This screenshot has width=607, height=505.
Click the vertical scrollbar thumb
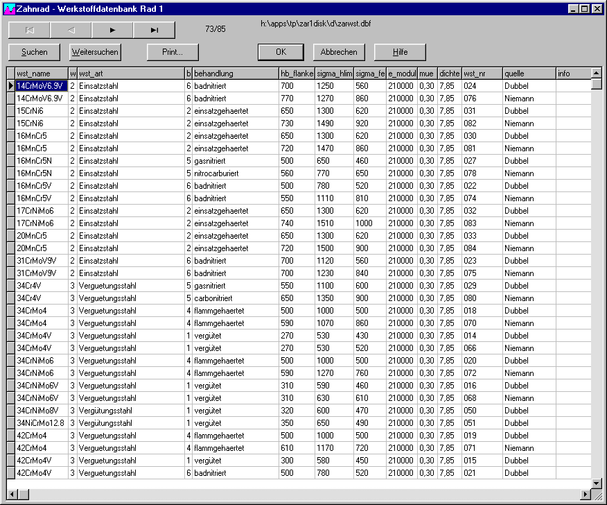pyautogui.click(x=596, y=84)
